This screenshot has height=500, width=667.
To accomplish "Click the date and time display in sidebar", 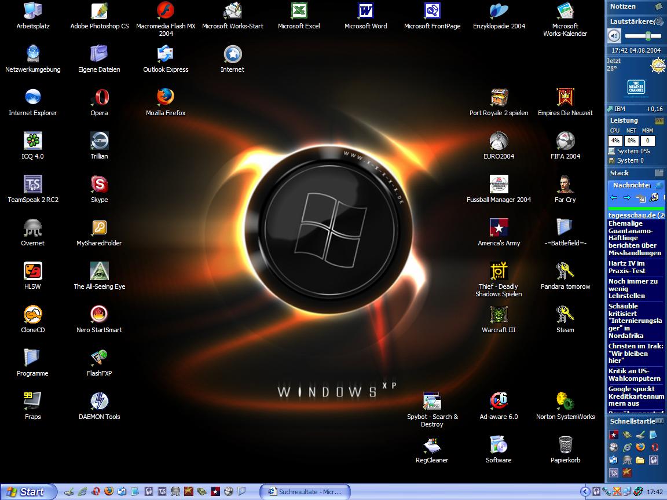I will pos(636,50).
